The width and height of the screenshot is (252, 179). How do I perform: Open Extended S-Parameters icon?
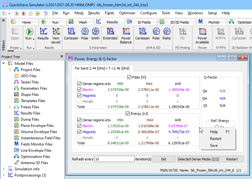(110, 31)
